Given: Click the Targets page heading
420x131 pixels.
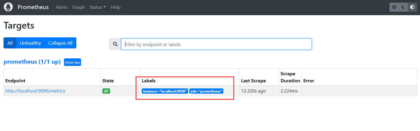Looking at the screenshot, I should (19, 25).
